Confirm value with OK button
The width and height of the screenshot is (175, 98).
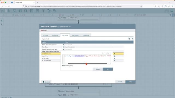(x=107, y=69)
